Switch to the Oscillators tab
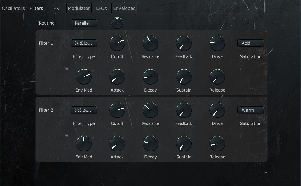 pos(13,8)
